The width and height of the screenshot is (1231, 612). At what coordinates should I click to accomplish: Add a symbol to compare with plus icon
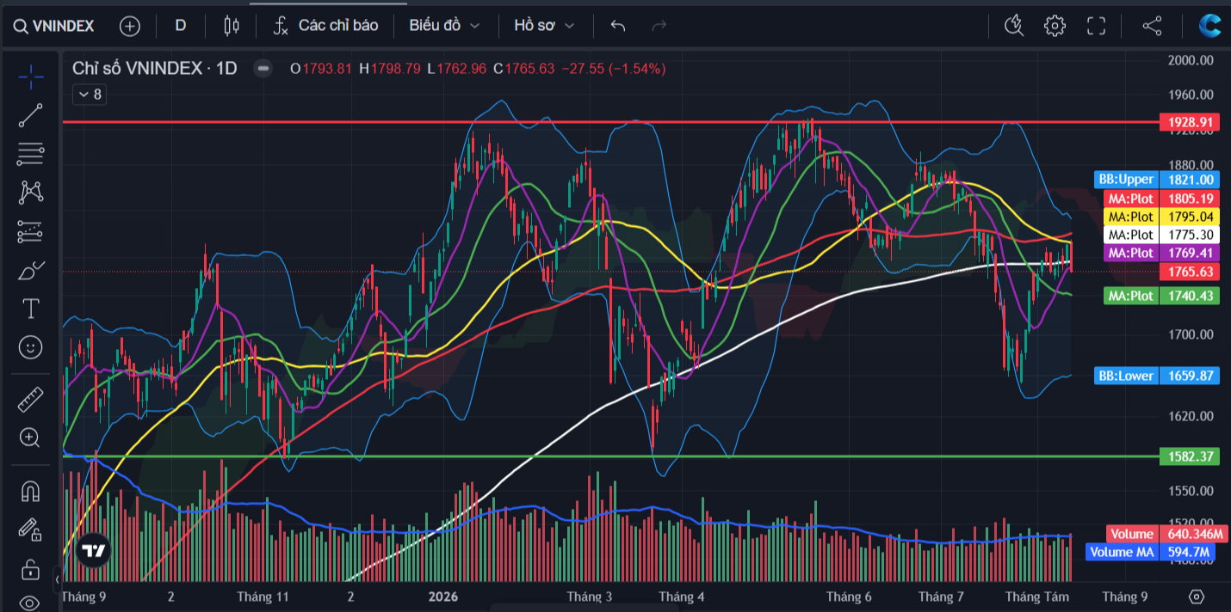129,26
